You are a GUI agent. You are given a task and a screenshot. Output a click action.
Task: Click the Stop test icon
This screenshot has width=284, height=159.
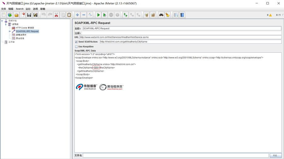pyautogui.click(x=111, y=15)
